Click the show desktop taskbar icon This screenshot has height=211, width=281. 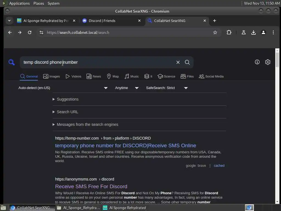pos(3,208)
